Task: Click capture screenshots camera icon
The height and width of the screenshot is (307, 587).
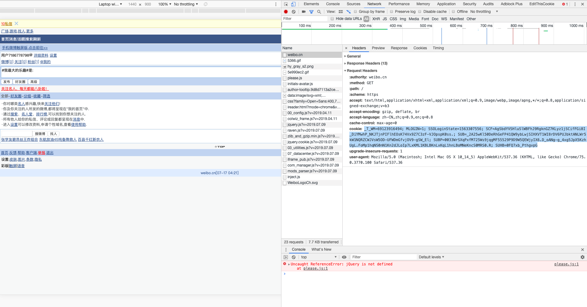Action: 304,12
